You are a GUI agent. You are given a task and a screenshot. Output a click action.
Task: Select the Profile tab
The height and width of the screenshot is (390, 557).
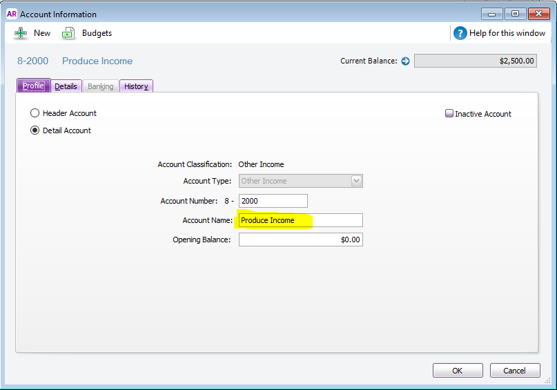[33, 86]
